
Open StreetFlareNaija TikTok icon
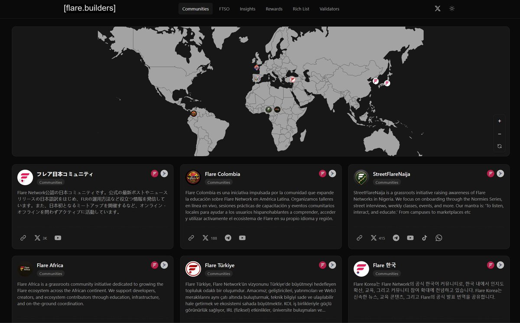(425, 238)
